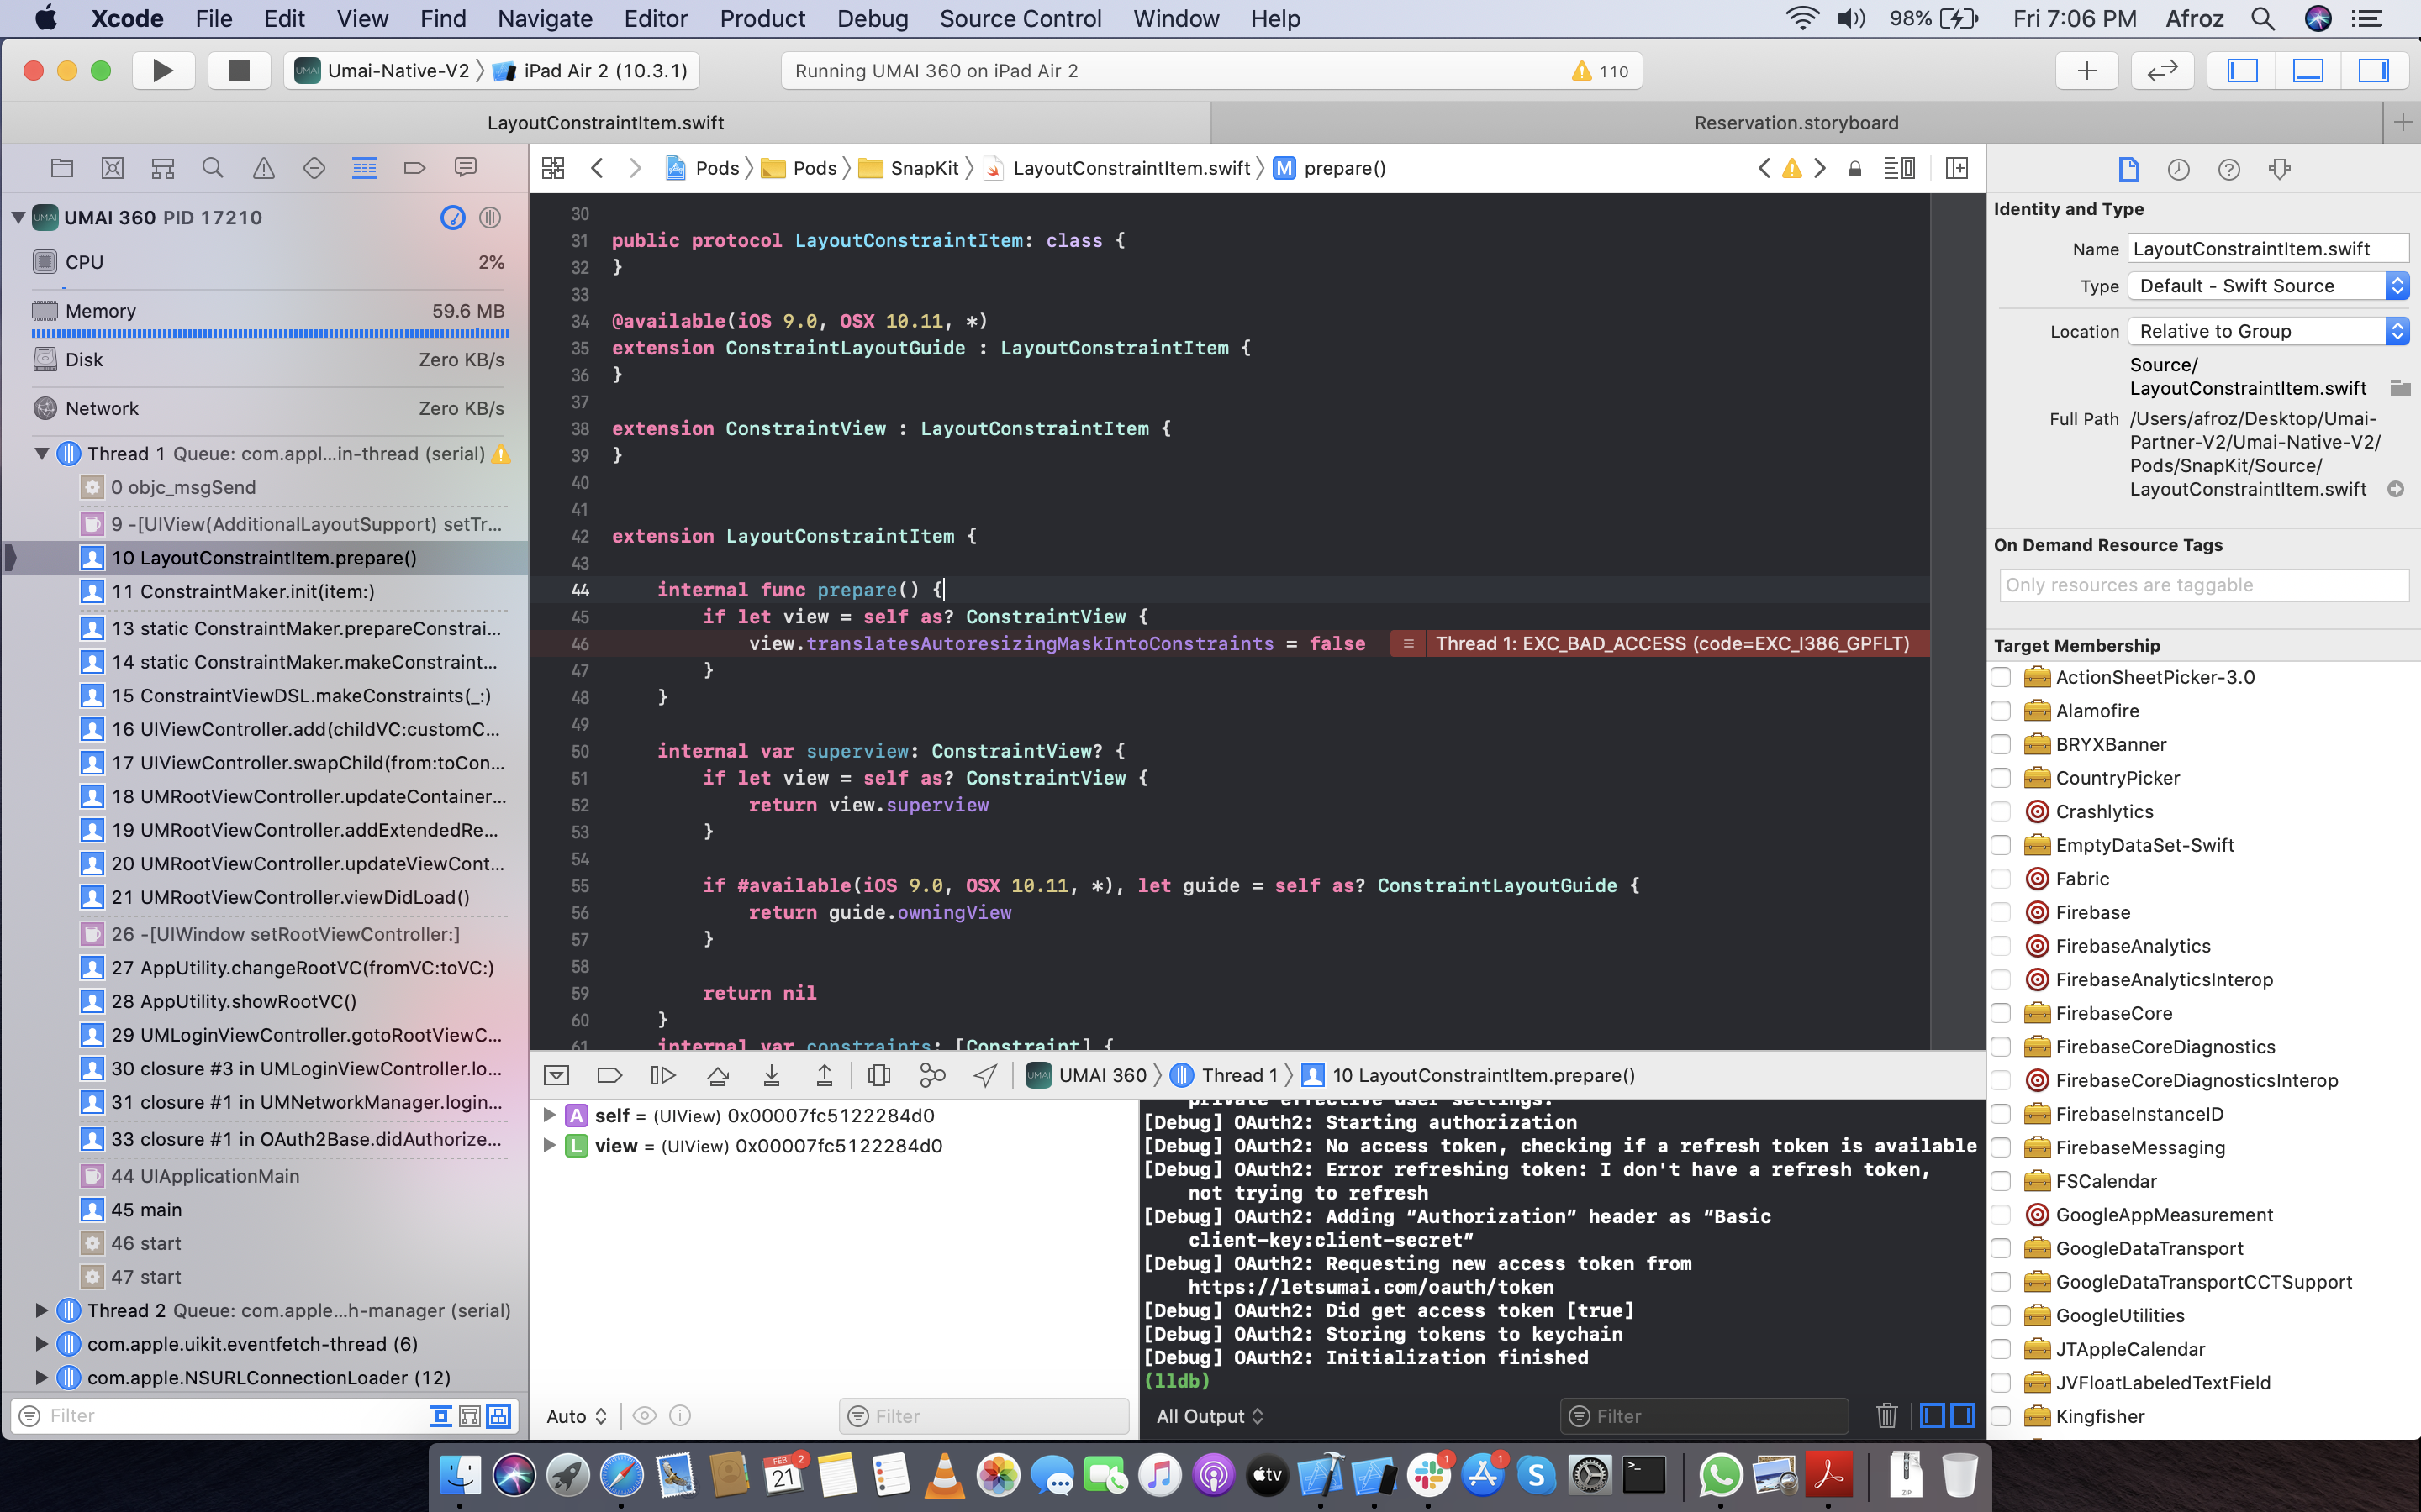Open the Debug Memory Graph icon
The width and height of the screenshot is (2421, 1512).
pyautogui.click(x=932, y=1075)
